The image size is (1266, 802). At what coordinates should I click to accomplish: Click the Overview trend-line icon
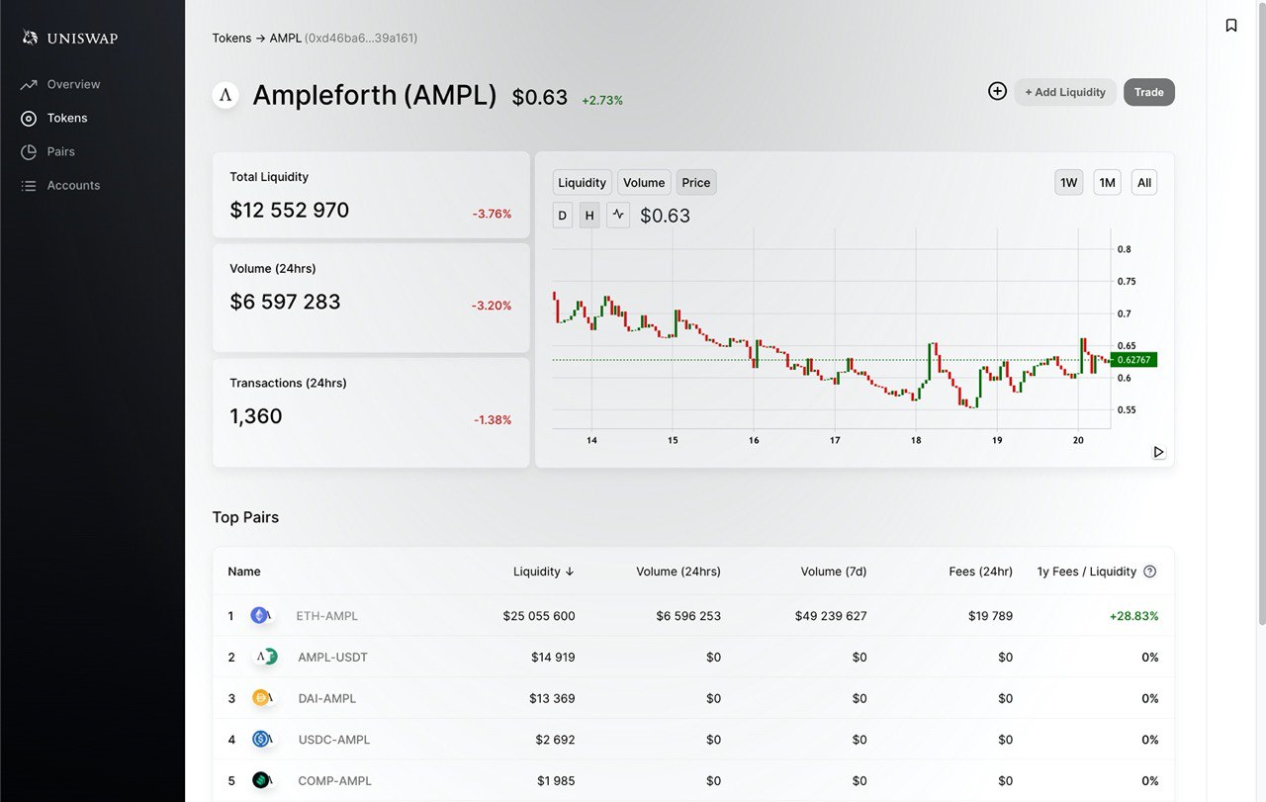click(x=29, y=84)
